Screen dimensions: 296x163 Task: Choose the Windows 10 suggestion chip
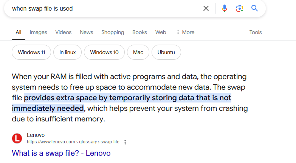click(x=104, y=52)
